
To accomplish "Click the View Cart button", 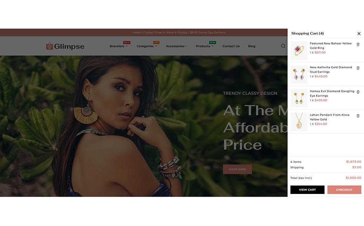I will pos(307,189).
